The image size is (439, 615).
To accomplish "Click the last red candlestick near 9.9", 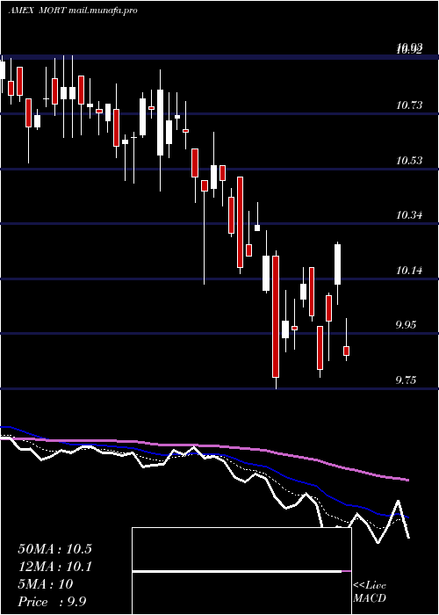I will coord(346,351).
